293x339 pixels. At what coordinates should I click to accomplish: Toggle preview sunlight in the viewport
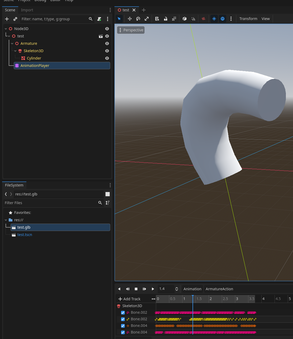click(214, 19)
